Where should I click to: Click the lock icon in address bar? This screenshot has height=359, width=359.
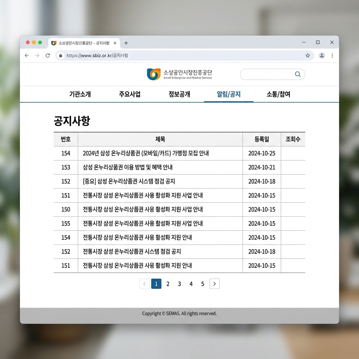[61, 55]
